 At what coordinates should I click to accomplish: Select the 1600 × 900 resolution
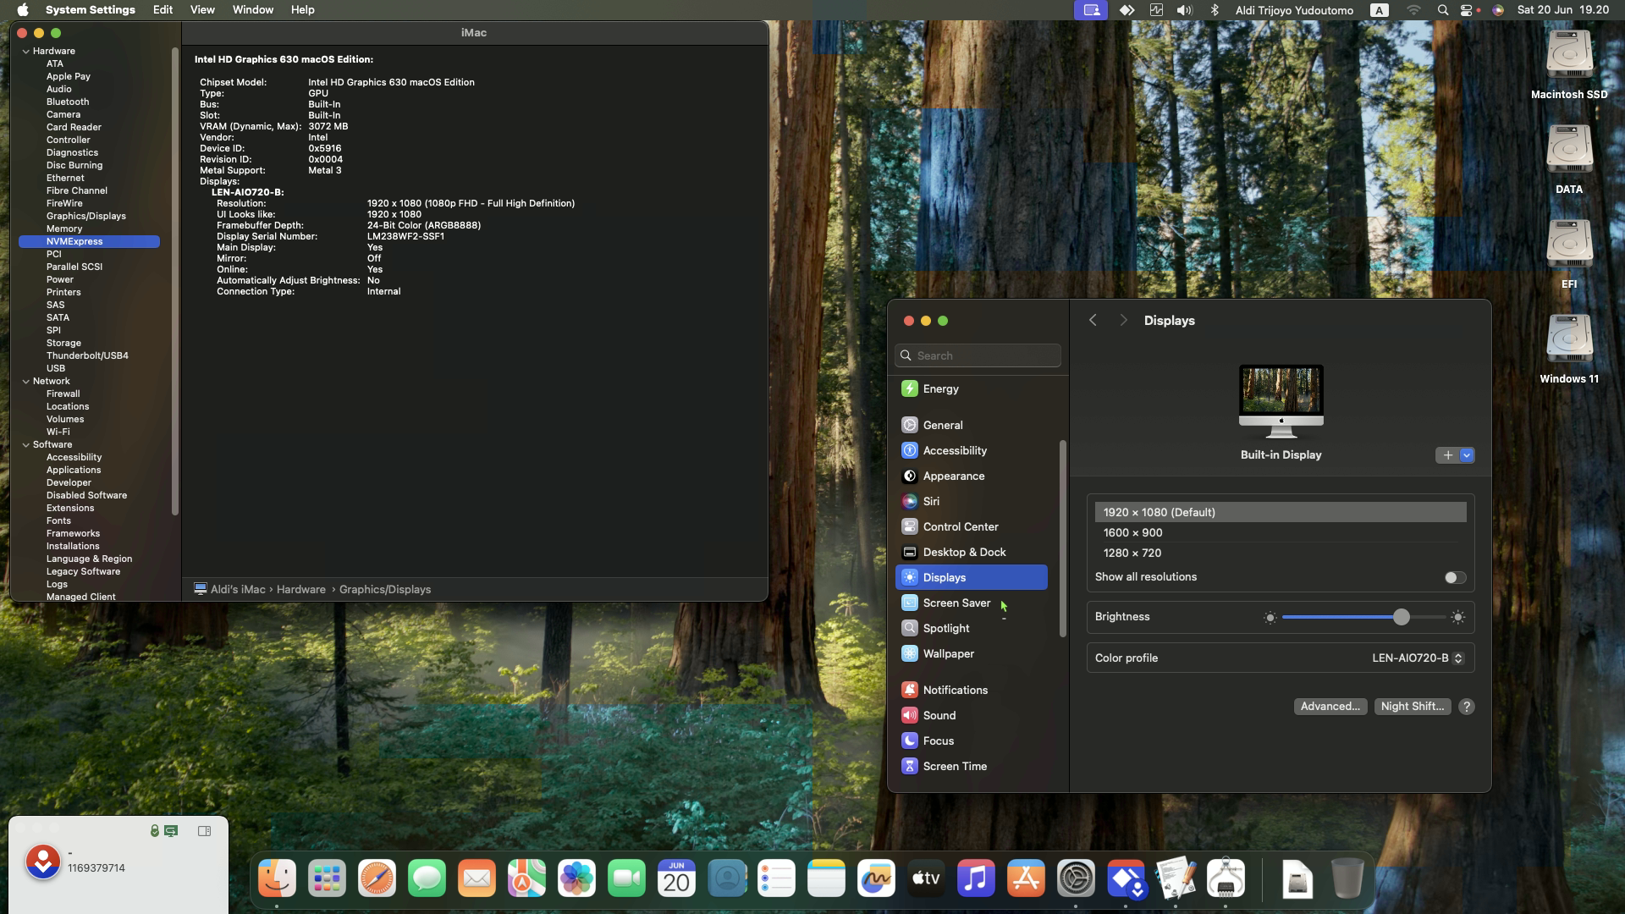[1280, 532]
